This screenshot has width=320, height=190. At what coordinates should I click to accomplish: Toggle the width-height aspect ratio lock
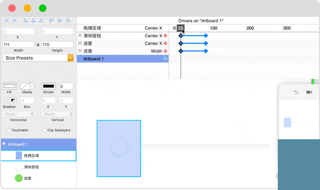click(38, 45)
